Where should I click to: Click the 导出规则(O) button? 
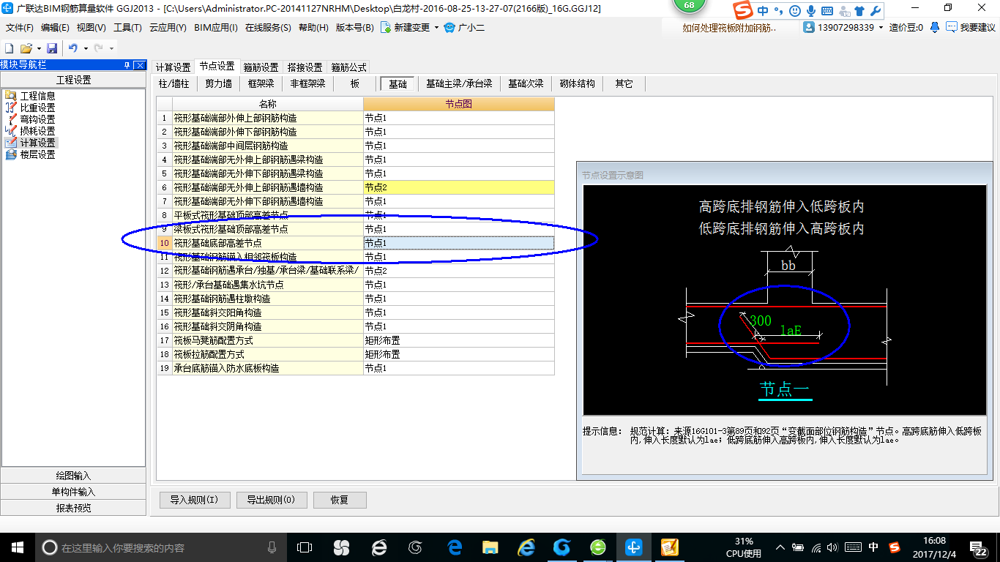(271, 501)
